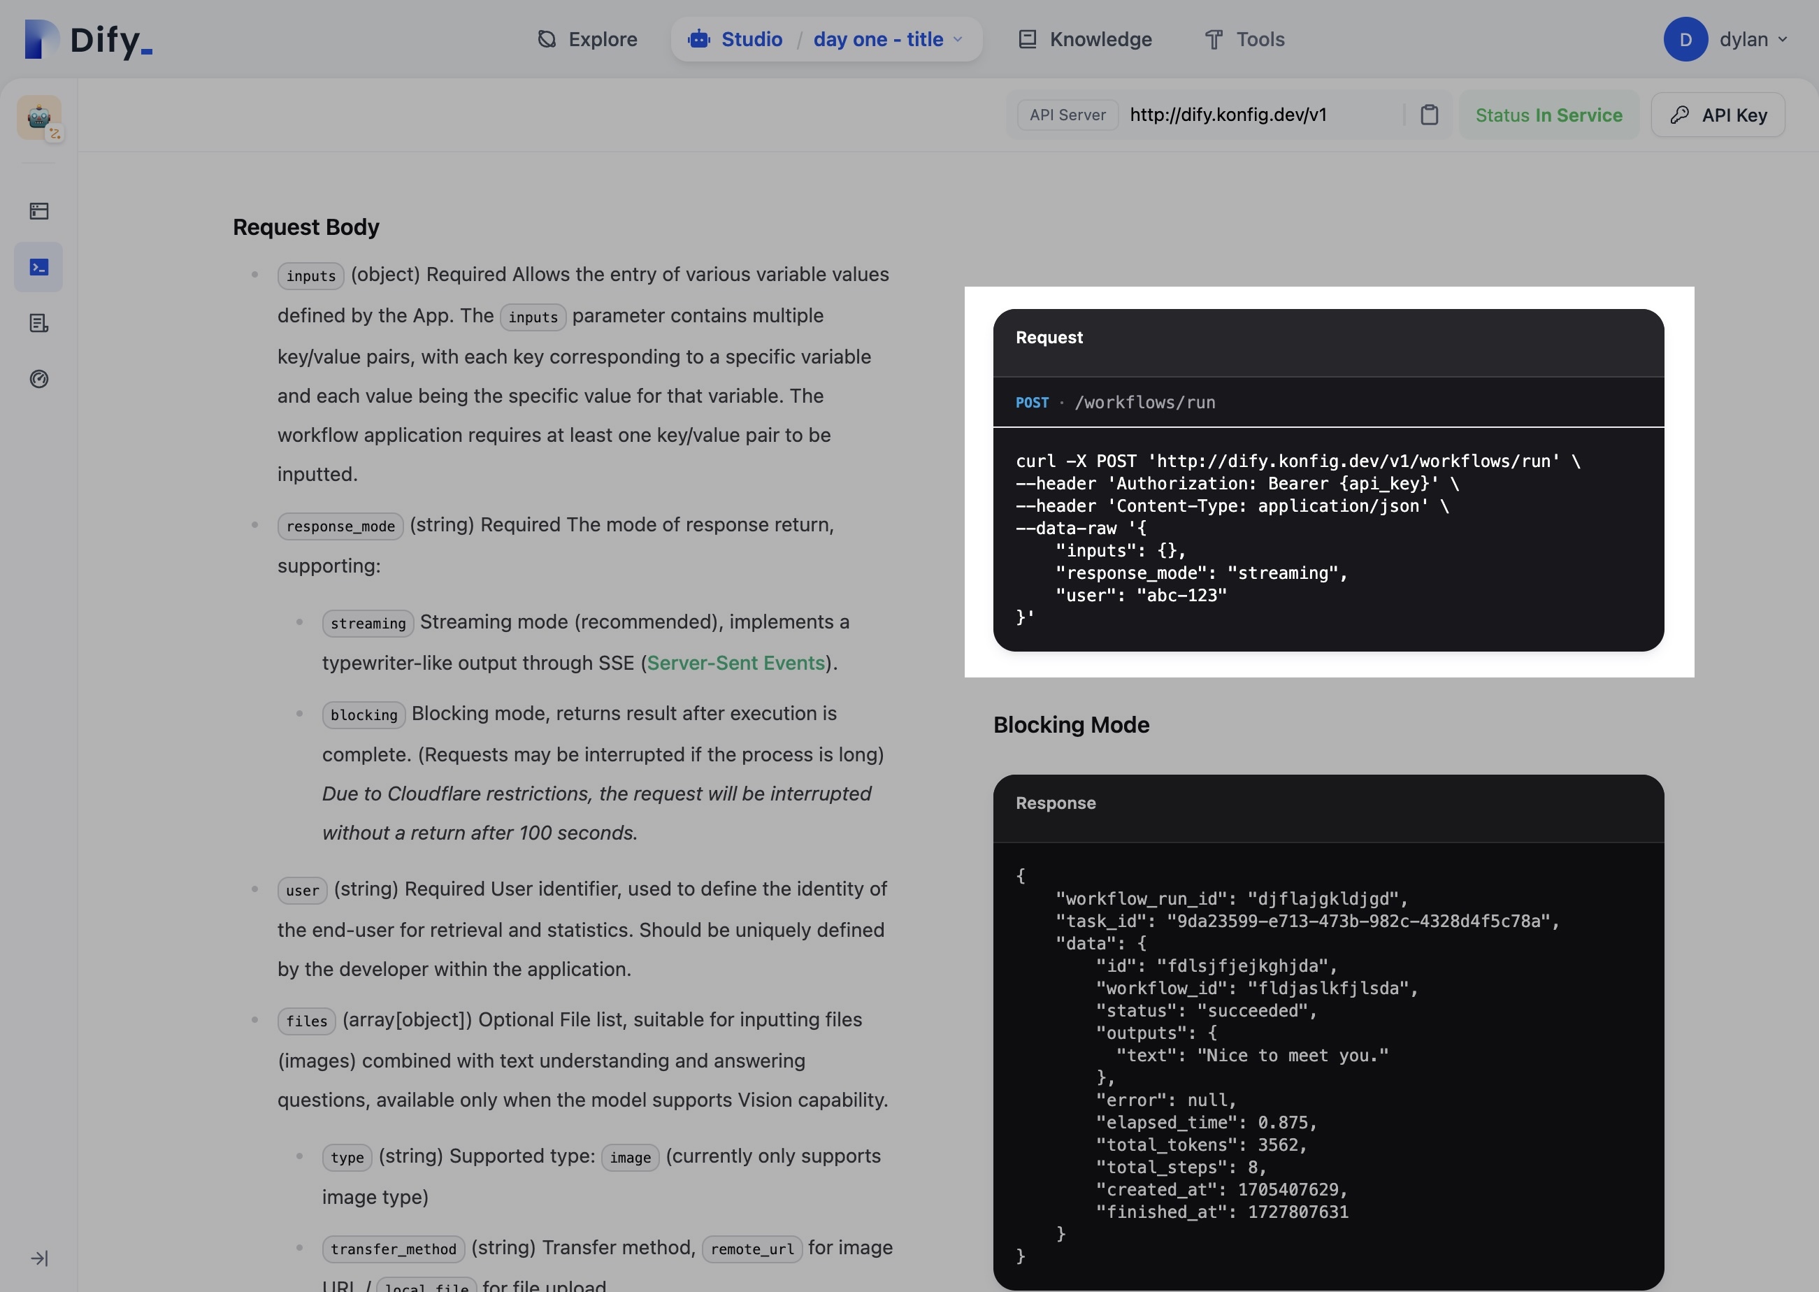
Task: Click the "workflow_run_id" response line
Action: (1232, 898)
